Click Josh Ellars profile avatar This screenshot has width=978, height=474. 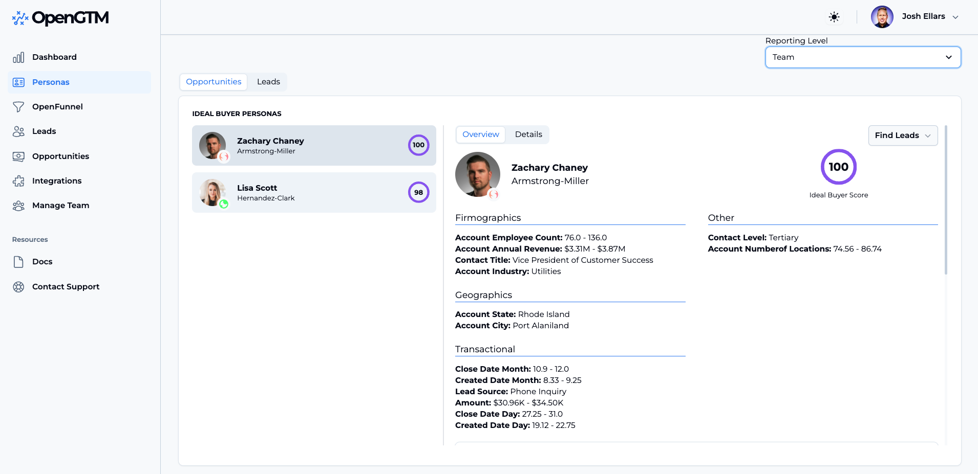(882, 17)
